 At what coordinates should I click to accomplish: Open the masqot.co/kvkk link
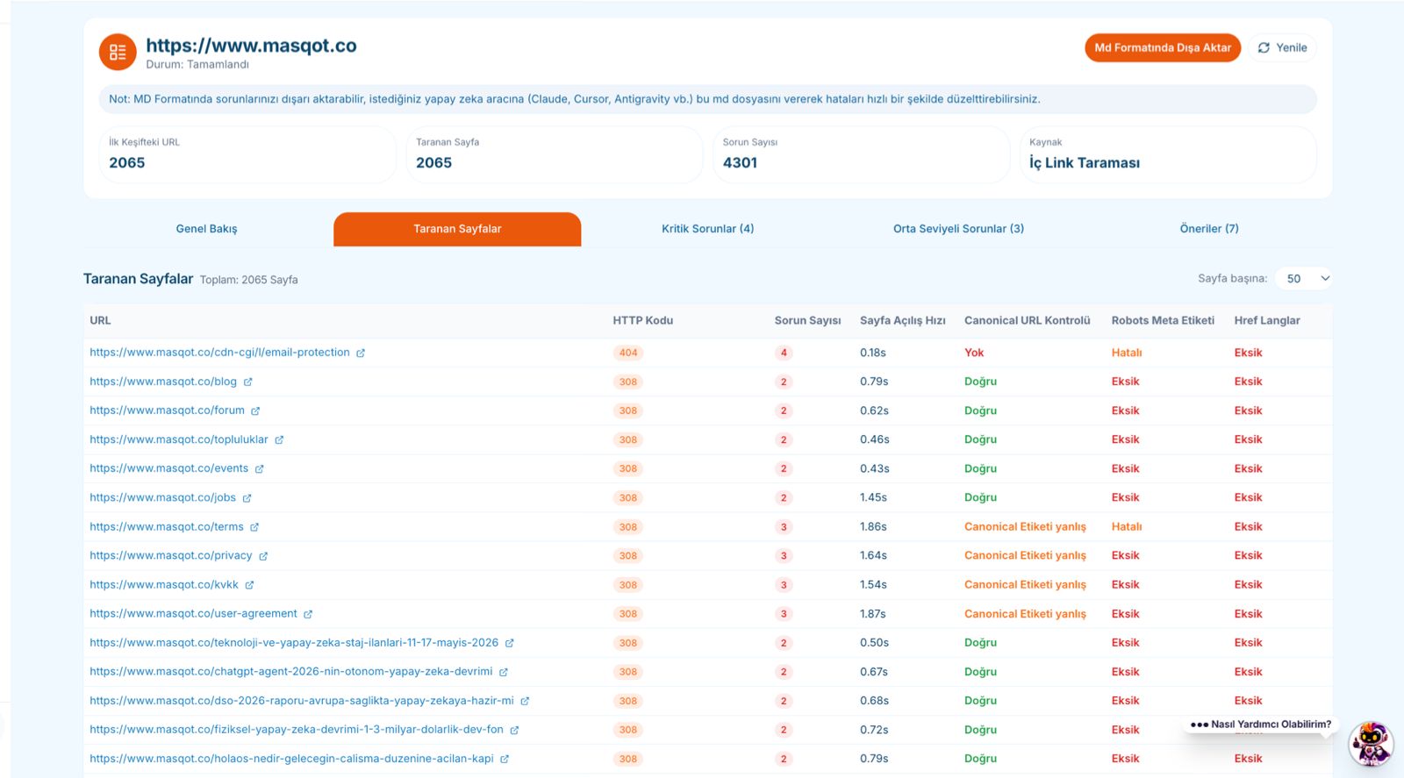(x=164, y=584)
